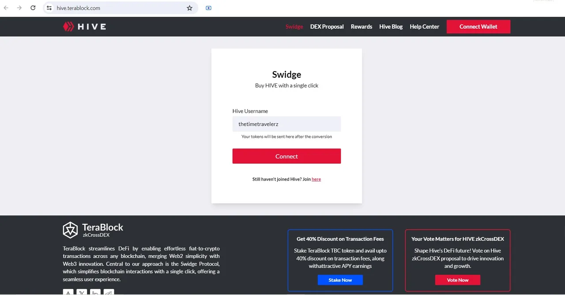
Task: Open the Hive Blog link in the navigation
Action: (391, 26)
